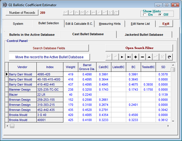Viewport: 182px width, 141px height.
Task: Turn Show Hints On
Action: tap(145, 15)
